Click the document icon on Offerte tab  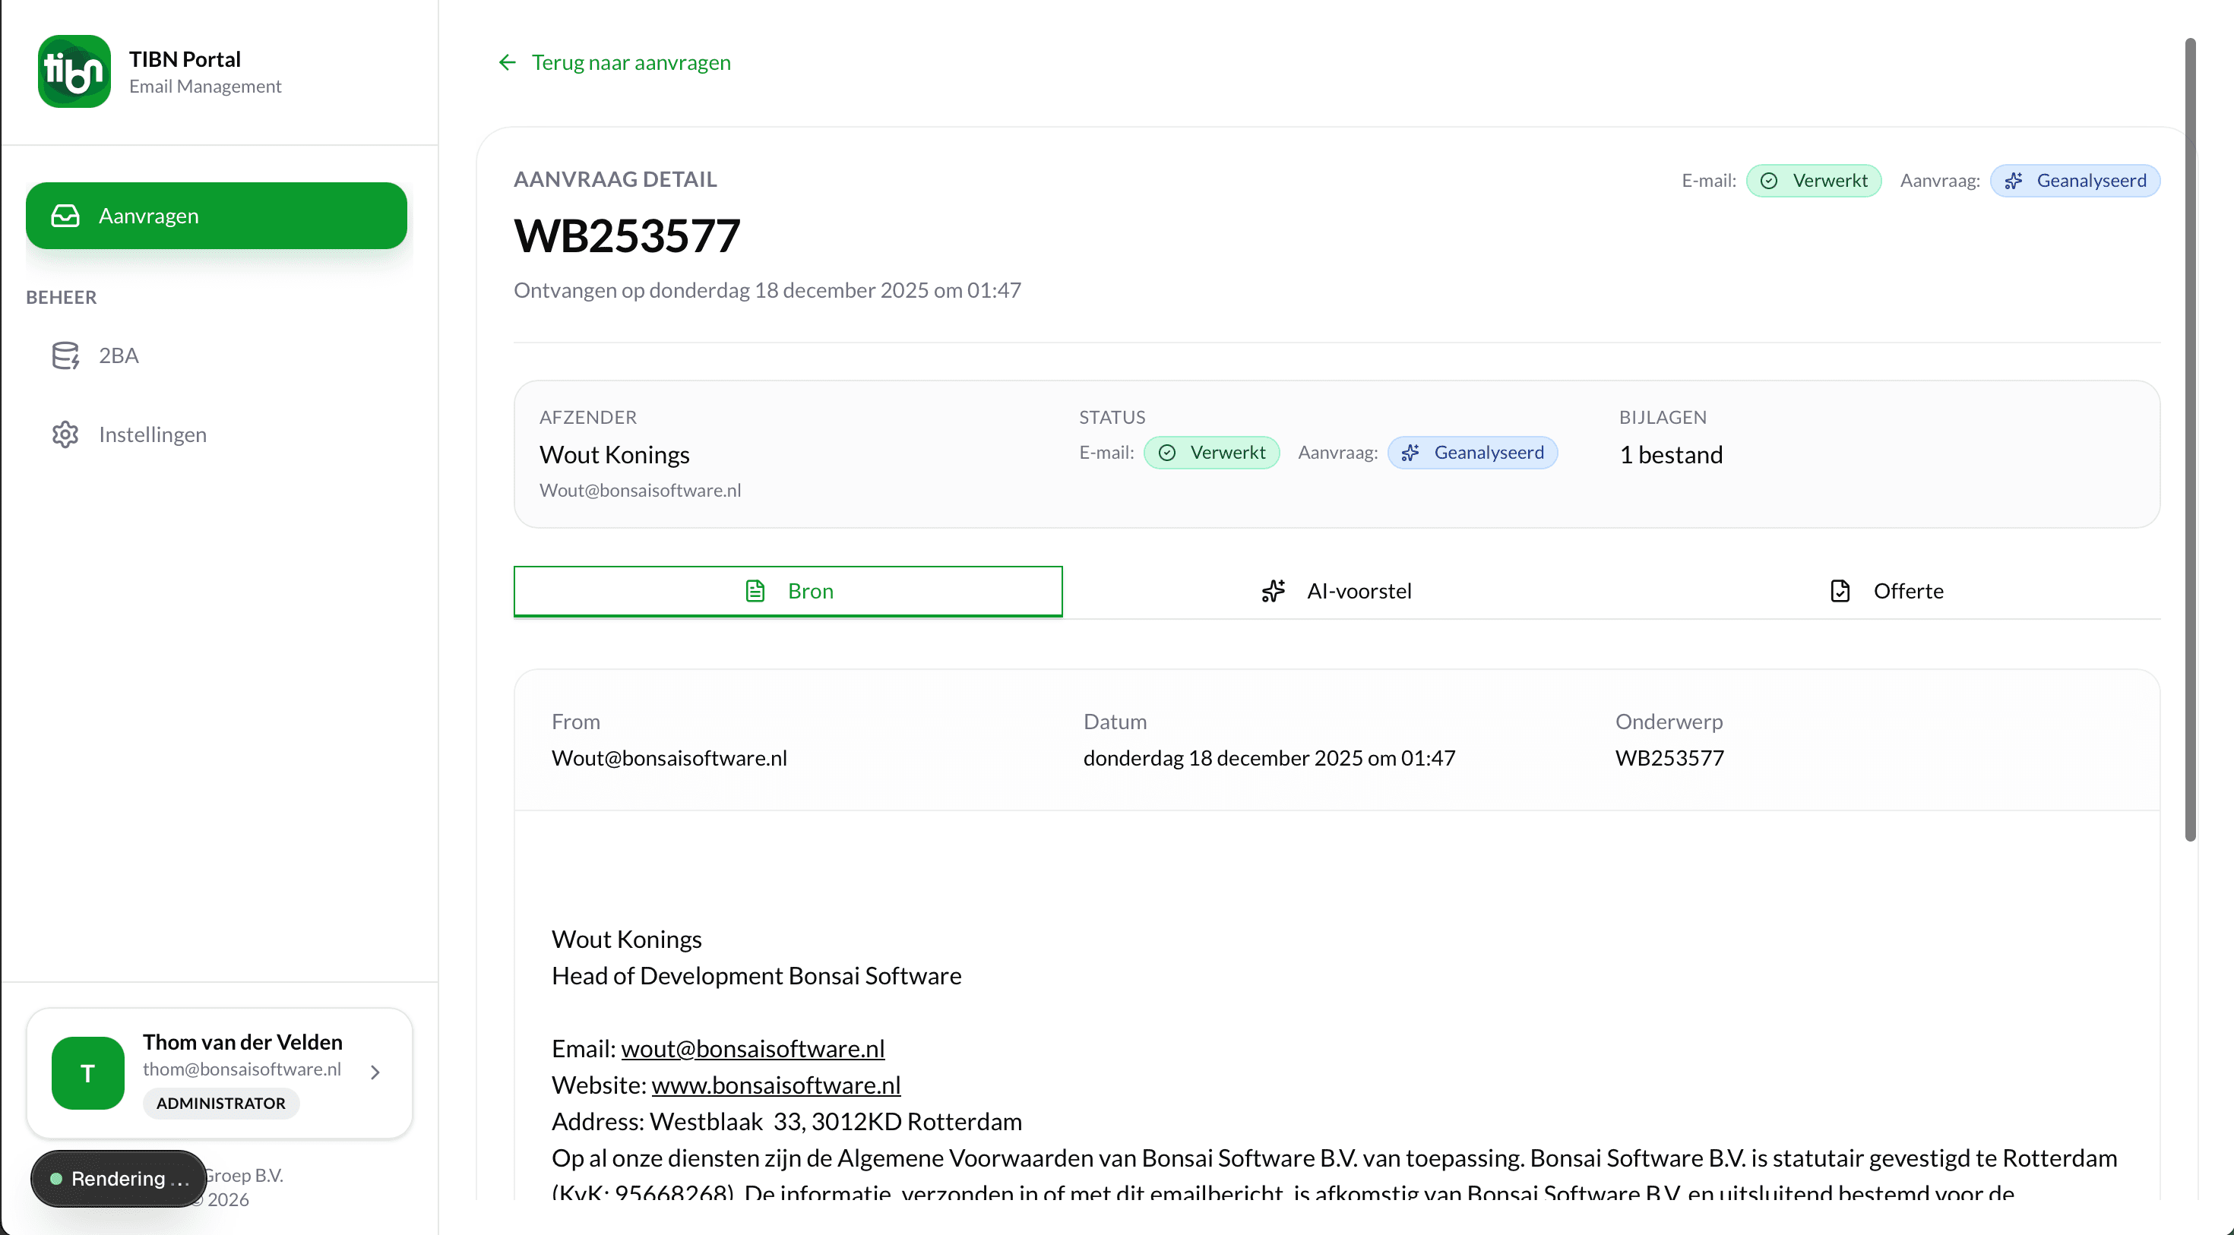[1840, 591]
